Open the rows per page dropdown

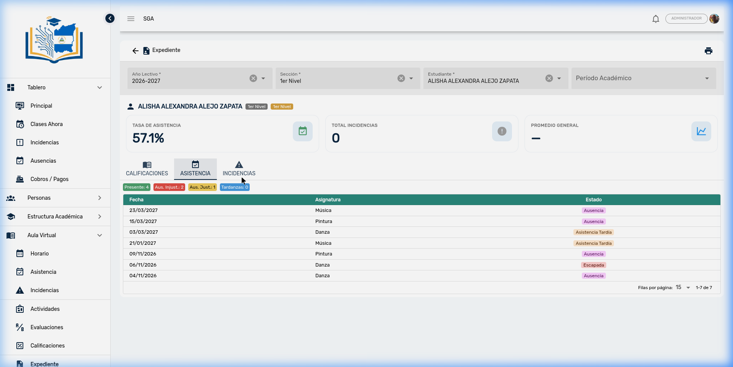pyautogui.click(x=683, y=288)
